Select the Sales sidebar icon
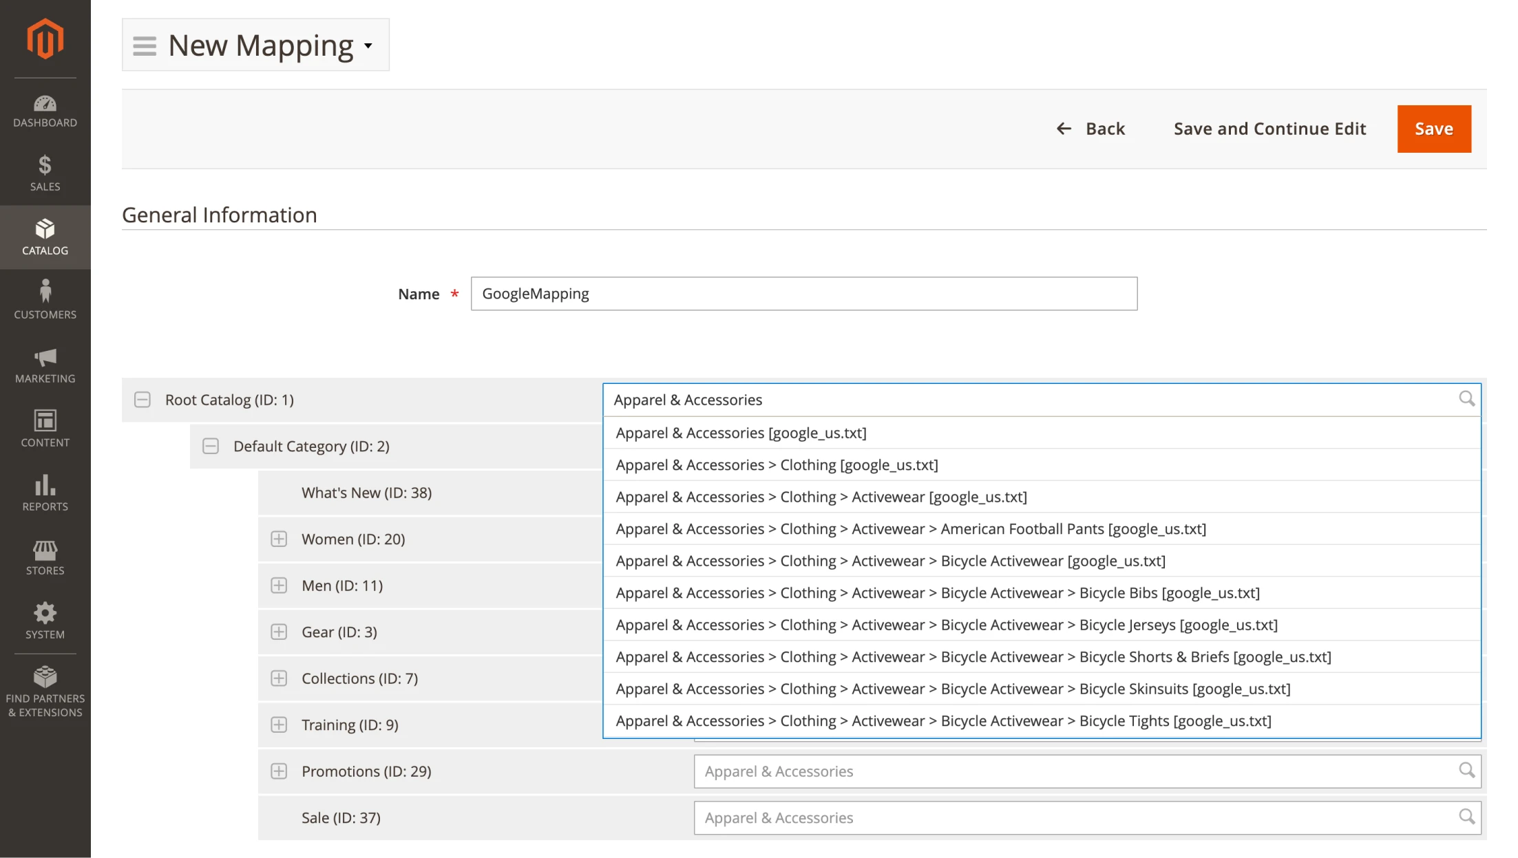 coord(45,172)
